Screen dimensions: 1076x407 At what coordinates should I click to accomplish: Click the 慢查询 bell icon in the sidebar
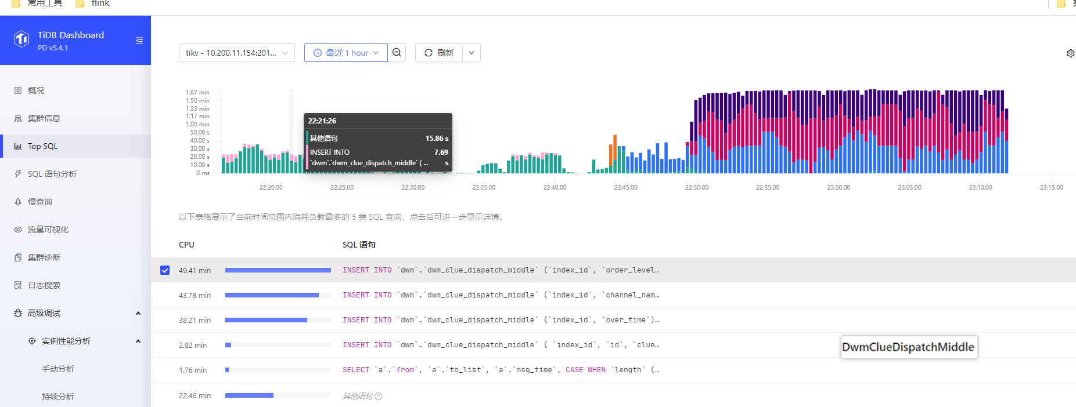coord(18,202)
